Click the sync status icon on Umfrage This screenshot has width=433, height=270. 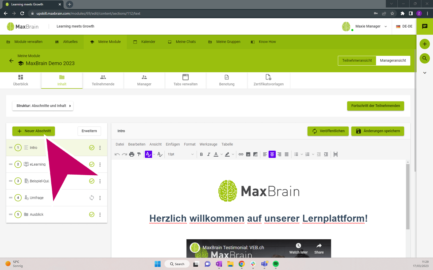pos(92,198)
